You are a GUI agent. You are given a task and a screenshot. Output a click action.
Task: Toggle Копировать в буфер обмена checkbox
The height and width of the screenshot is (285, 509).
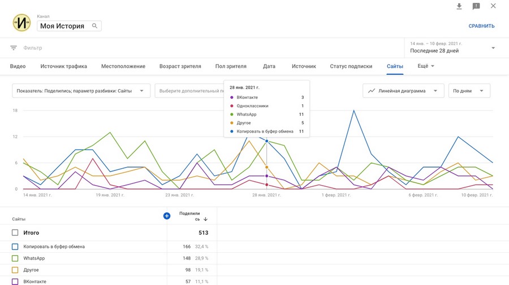pos(15,247)
